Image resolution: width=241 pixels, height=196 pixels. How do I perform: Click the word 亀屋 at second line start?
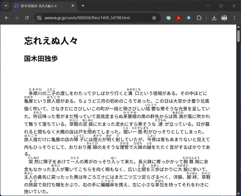[x=29, y=101]
